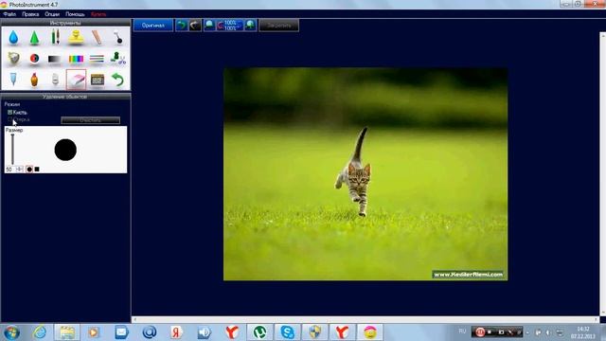Click the horizontal scrollbar below canvas
This screenshot has width=606, height=341.
coord(365,320)
